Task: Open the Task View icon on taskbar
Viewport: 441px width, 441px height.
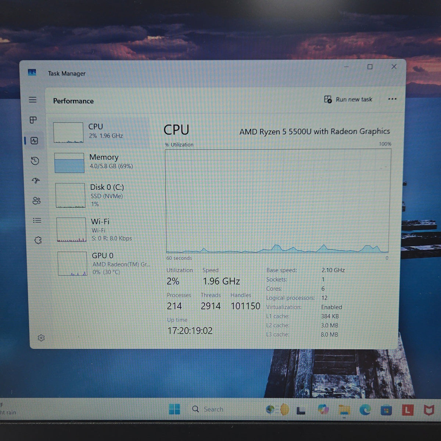Action: (301, 410)
